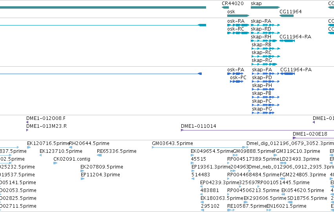Select the EK207809.5prime EST
This screenshot has width=334, height=212.
(x=82, y=171)
